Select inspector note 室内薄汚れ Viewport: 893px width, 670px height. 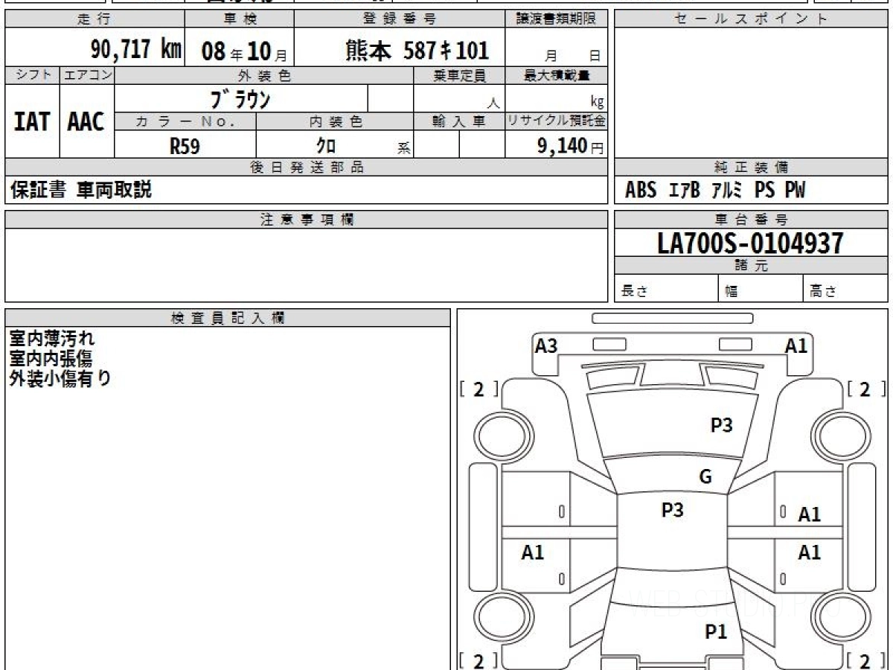52,339
